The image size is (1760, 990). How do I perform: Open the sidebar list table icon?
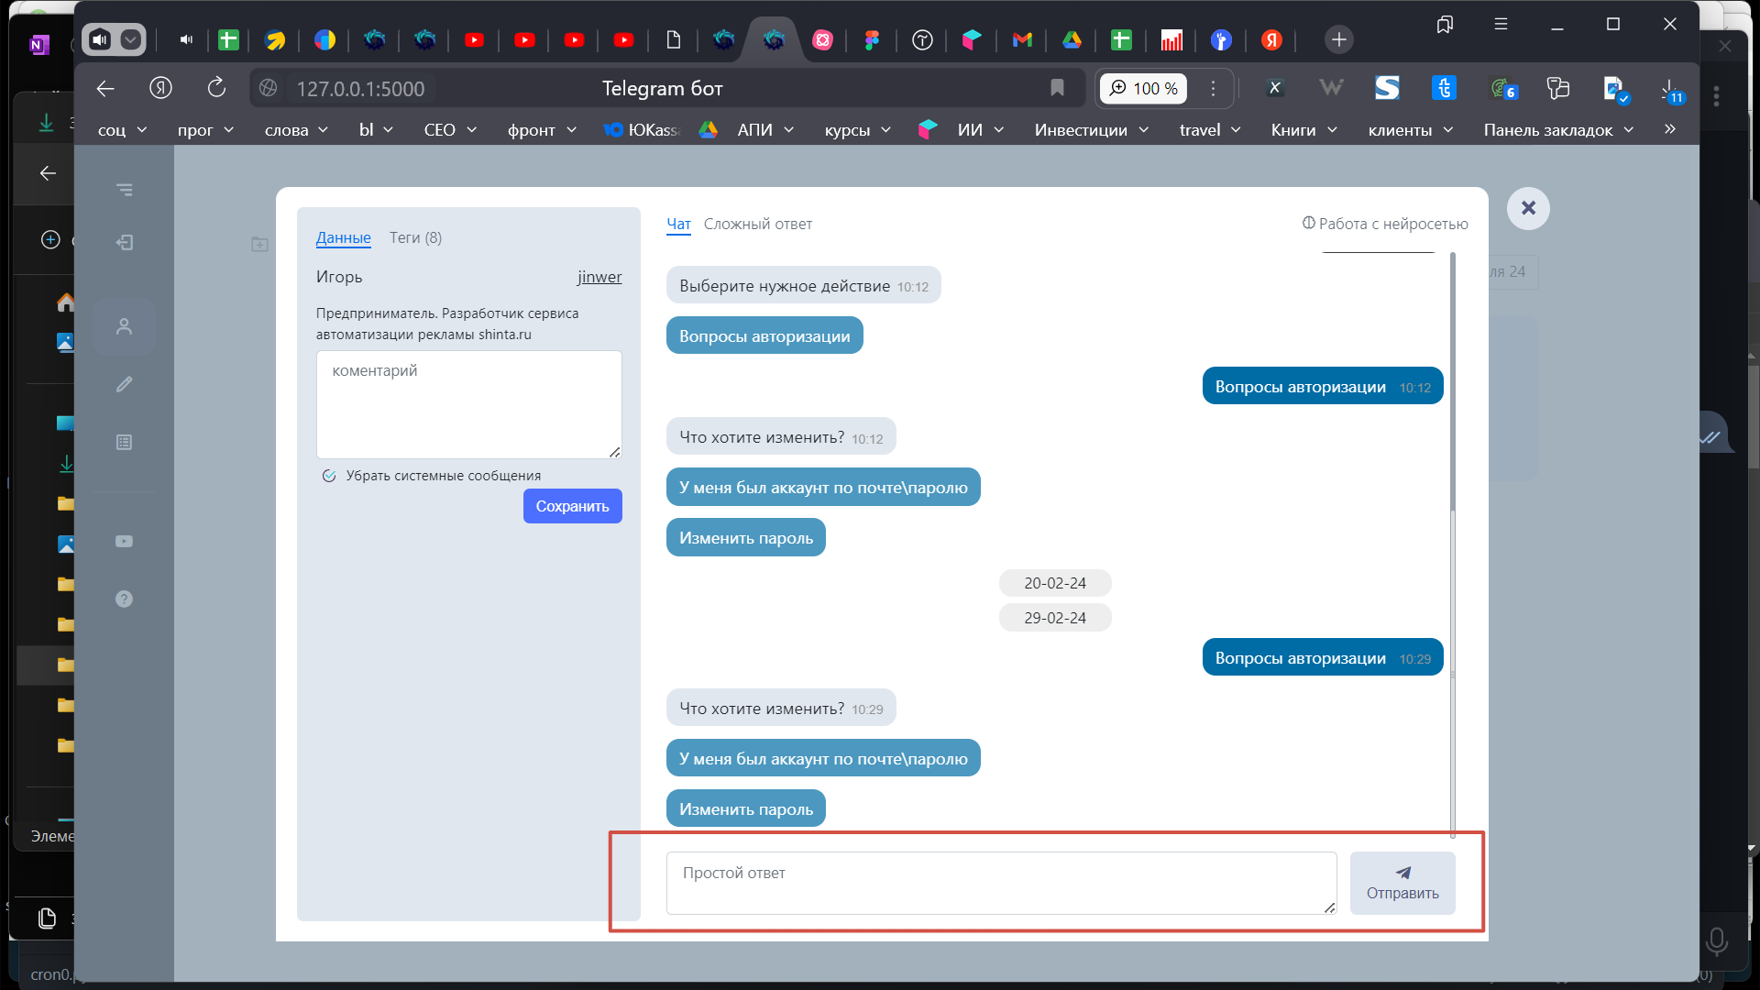tap(125, 442)
